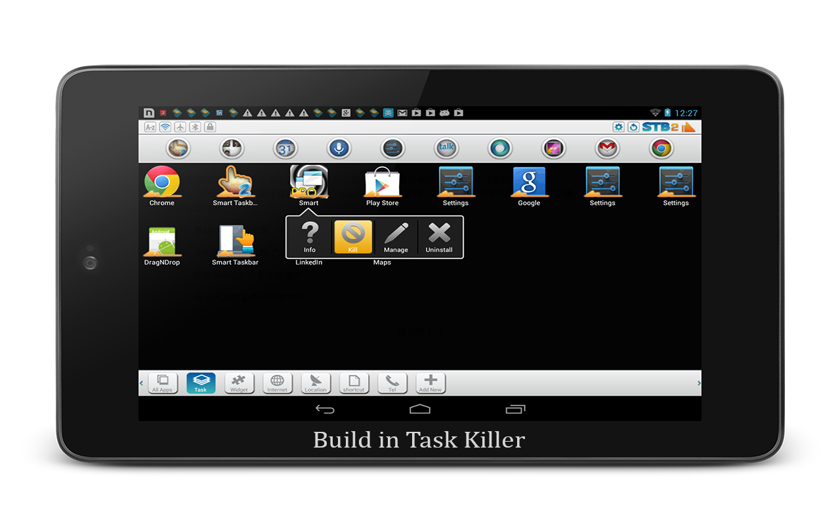Tap the Add New button
840x525 pixels.
tap(430, 383)
